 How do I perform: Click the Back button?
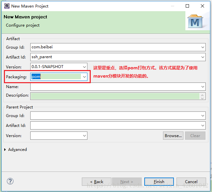coord(97,182)
